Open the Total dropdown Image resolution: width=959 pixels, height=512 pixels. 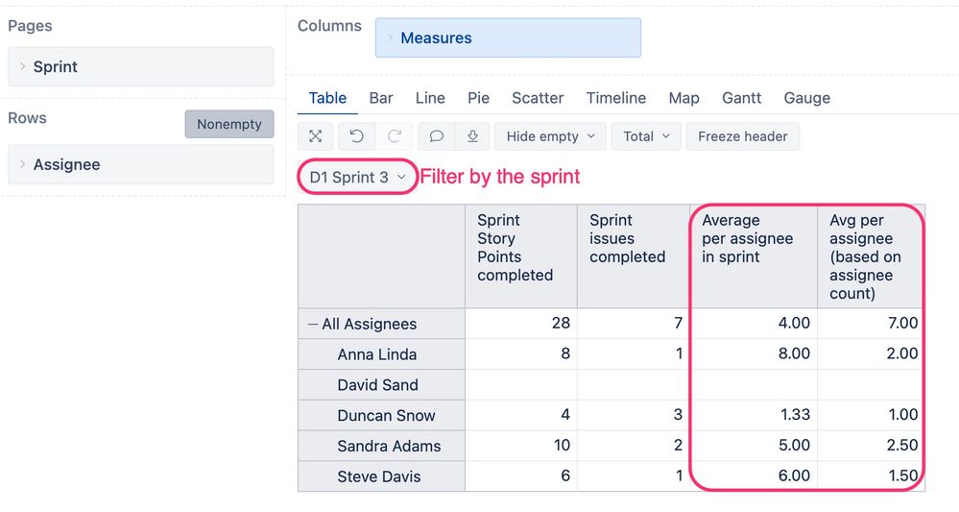click(x=646, y=136)
